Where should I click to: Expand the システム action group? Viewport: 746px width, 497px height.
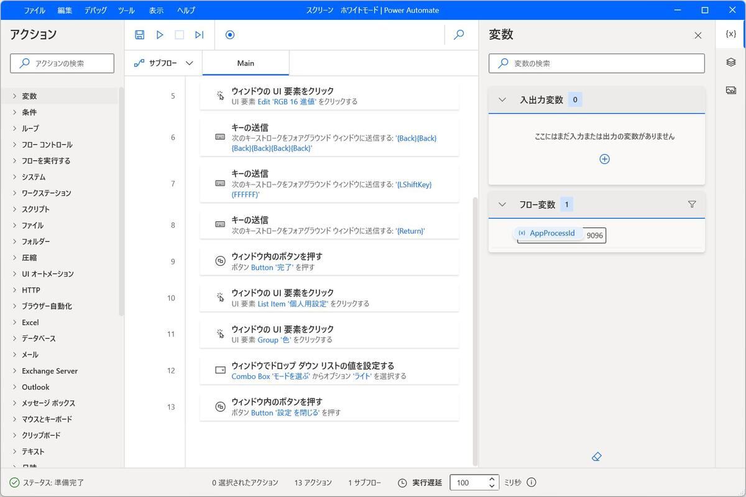coord(14,177)
